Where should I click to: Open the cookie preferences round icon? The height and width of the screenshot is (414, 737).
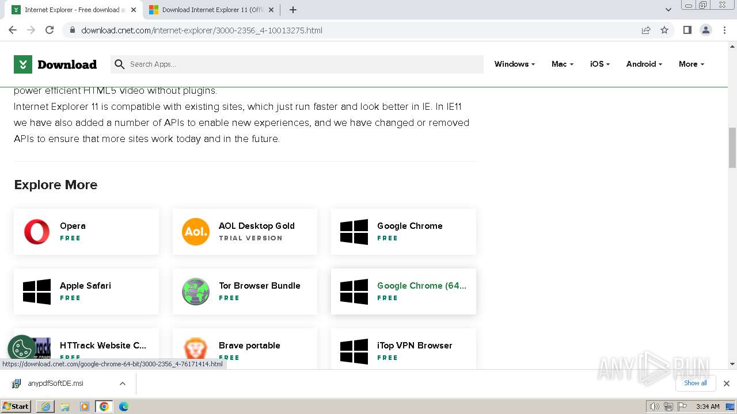tap(22, 349)
